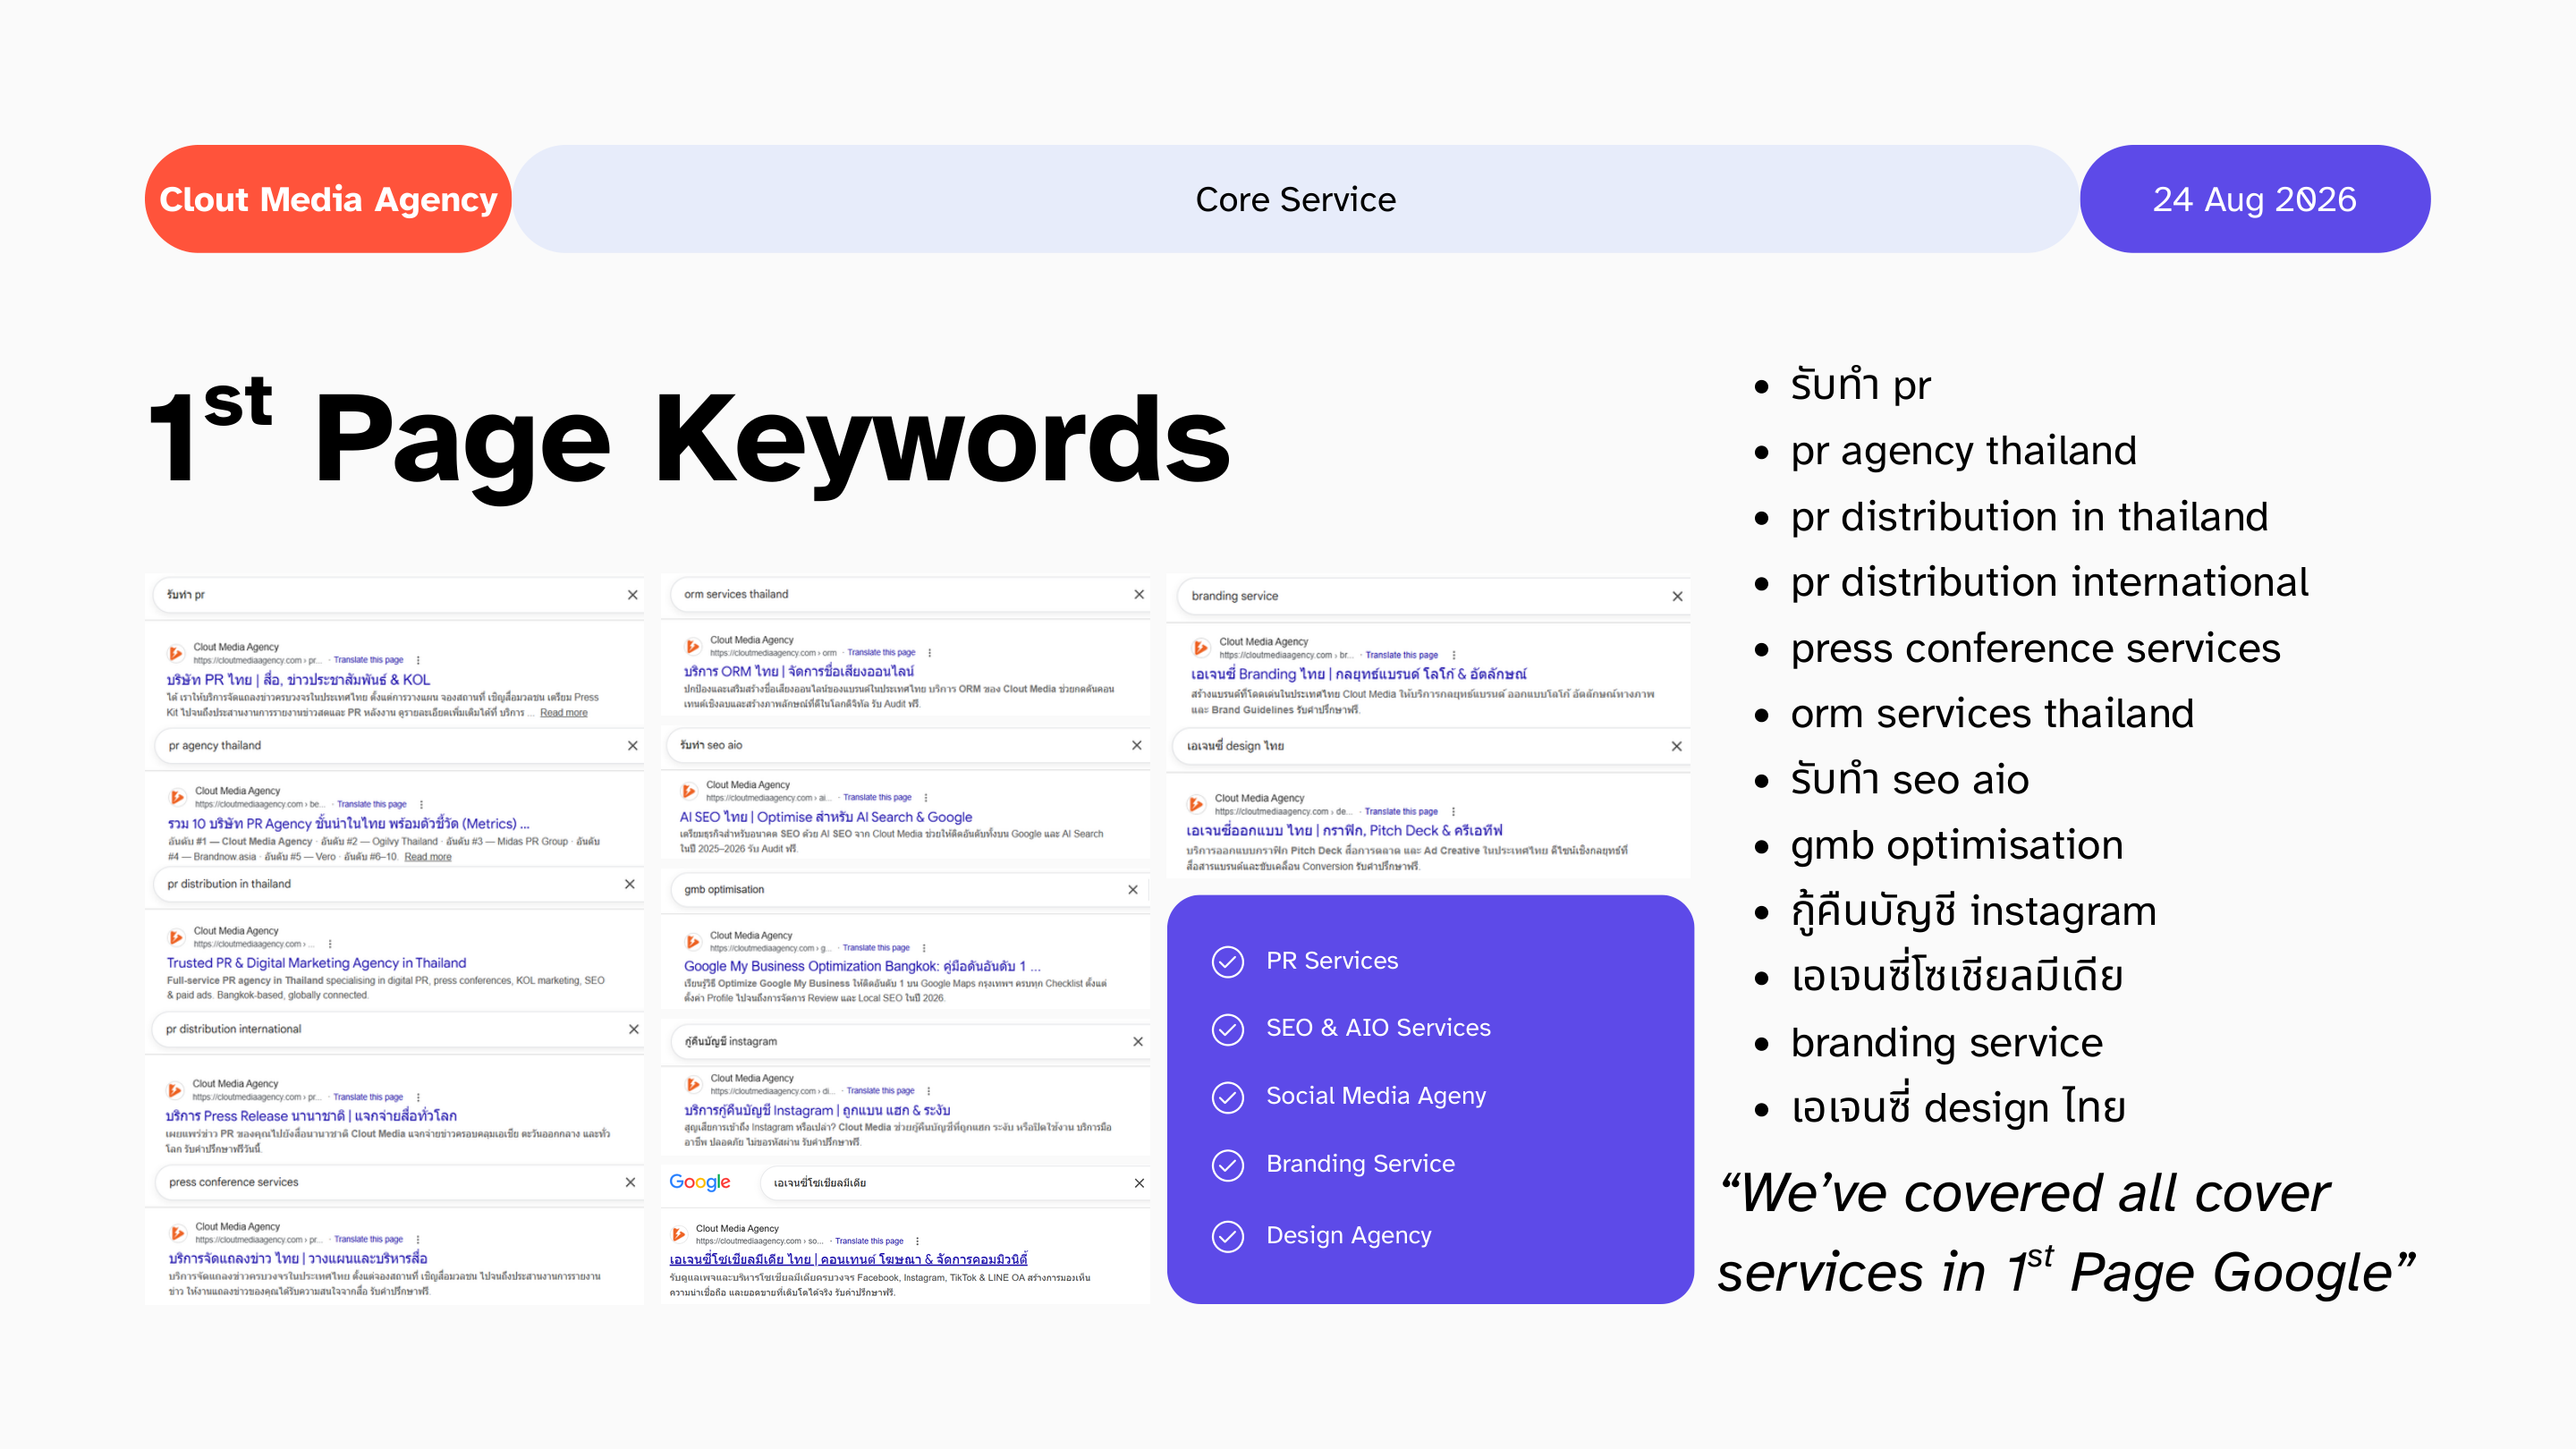Open three-dot menu of 'Trusted PR & Digital Marketing' result
This screenshot has height=1449, width=2576.
(x=330, y=944)
